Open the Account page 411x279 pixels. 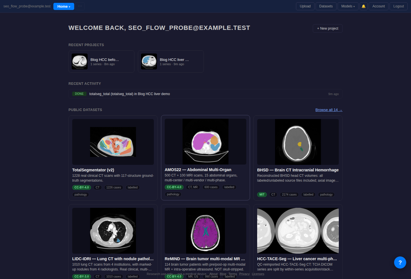pos(378,6)
